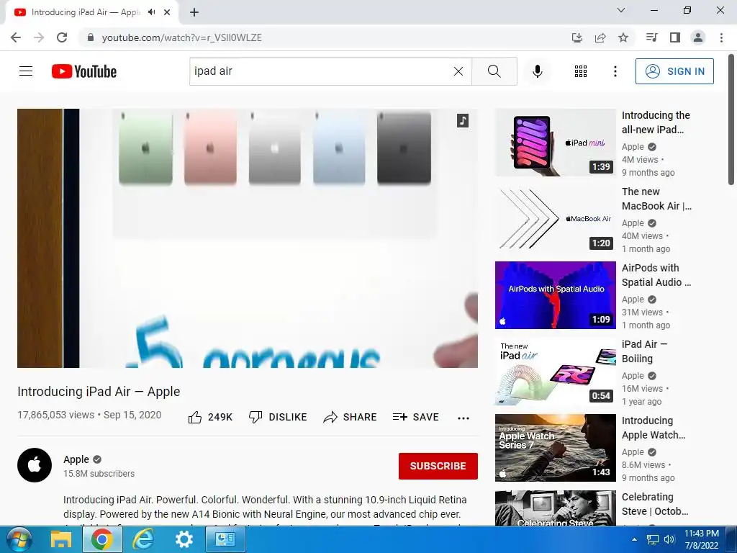The height and width of the screenshot is (553, 737).
Task: Open 'The new MacBook Air' video title
Action: (656, 199)
